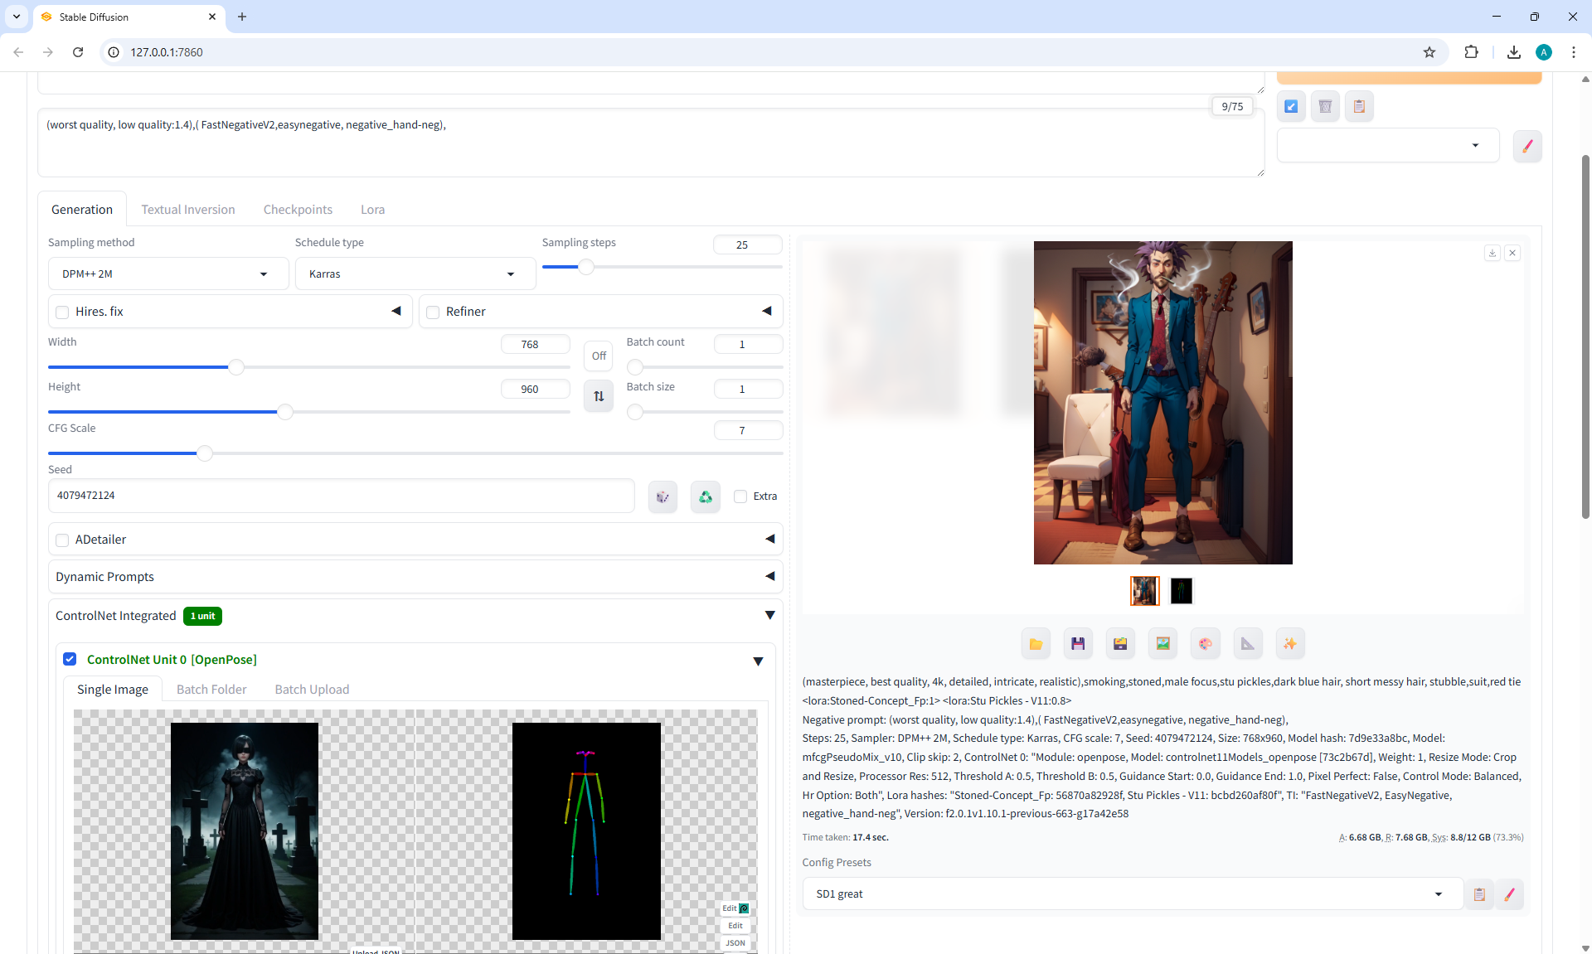Switch to the Textual Inversion tab
Image resolution: width=1592 pixels, height=954 pixels.
point(188,210)
